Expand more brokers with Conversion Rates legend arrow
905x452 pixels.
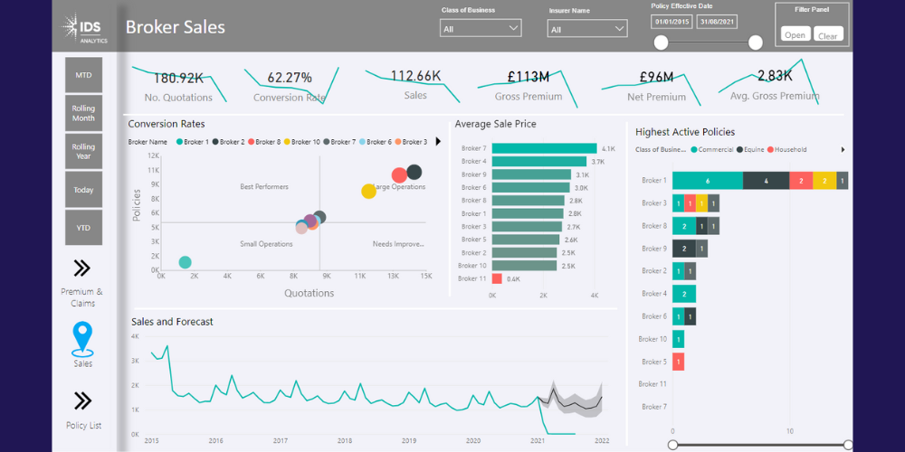438,142
